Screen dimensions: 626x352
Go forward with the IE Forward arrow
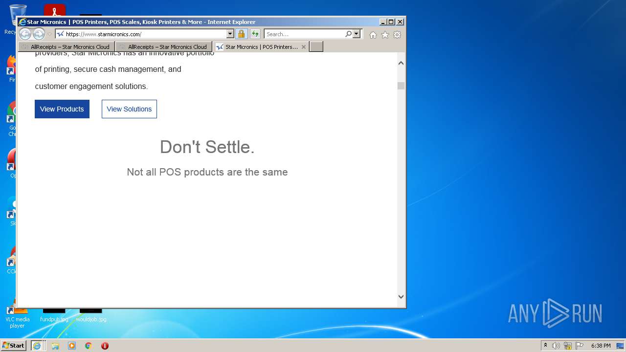pyautogui.click(x=39, y=34)
